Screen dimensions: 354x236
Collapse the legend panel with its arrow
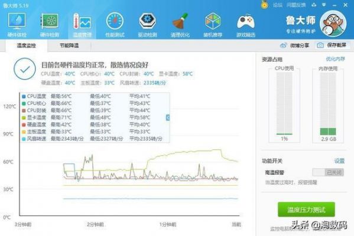[x=168, y=117]
